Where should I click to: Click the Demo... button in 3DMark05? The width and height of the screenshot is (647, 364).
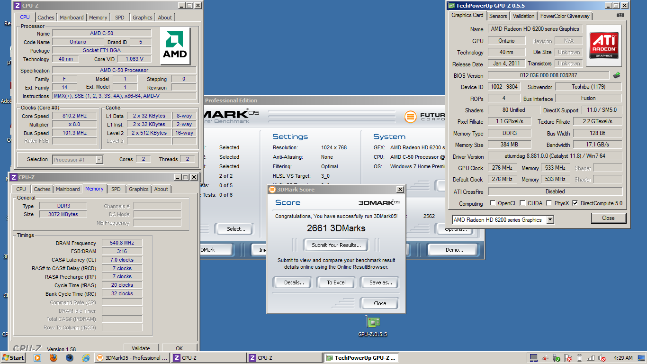454,250
